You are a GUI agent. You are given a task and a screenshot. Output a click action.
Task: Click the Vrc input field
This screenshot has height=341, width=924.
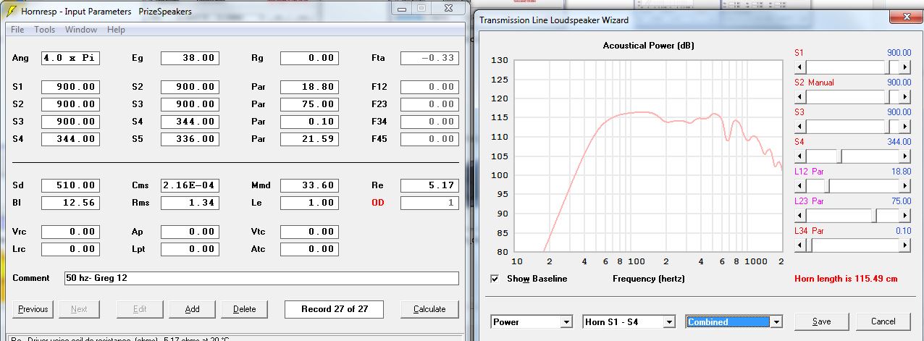(x=70, y=232)
